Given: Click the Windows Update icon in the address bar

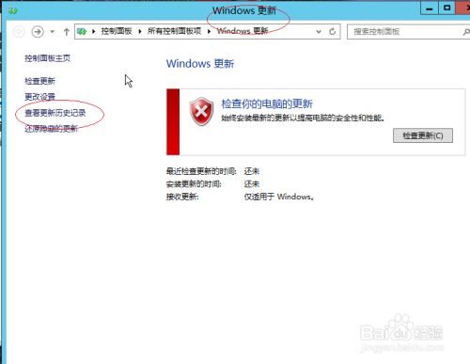Looking at the screenshot, I should click(x=82, y=31).
